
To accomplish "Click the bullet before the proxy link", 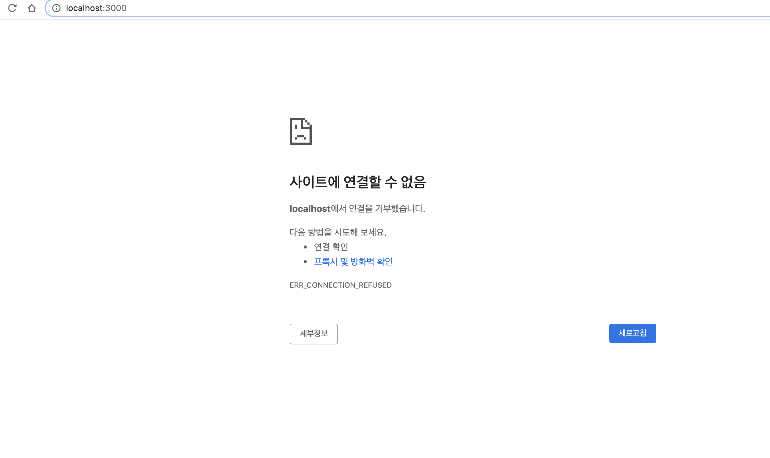I will point(305,262).
